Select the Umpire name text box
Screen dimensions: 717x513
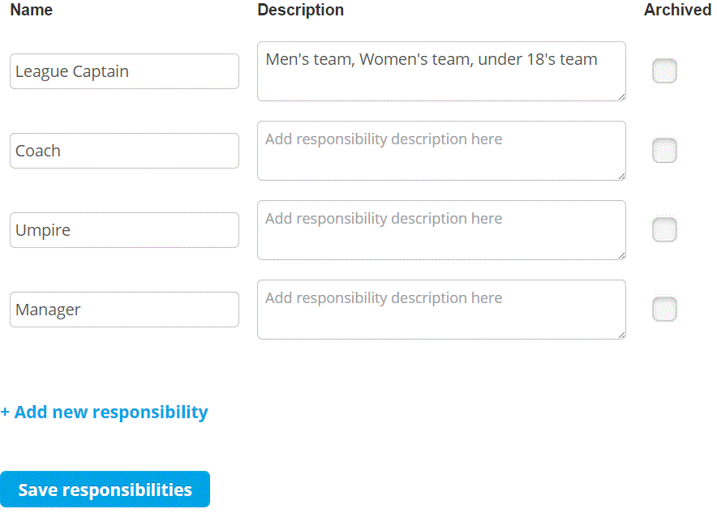point(124,230)
